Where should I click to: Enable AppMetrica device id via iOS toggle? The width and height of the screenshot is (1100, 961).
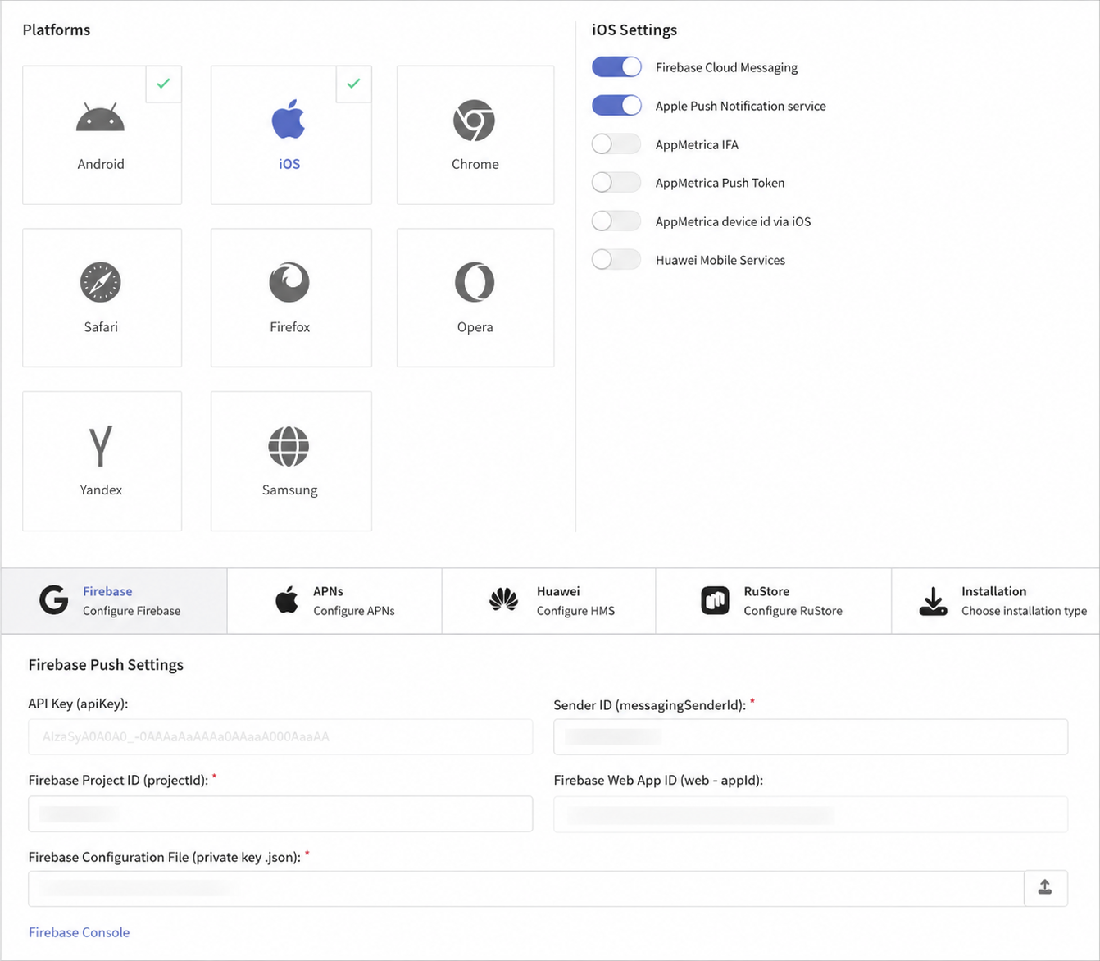click(x=616, y=221)
